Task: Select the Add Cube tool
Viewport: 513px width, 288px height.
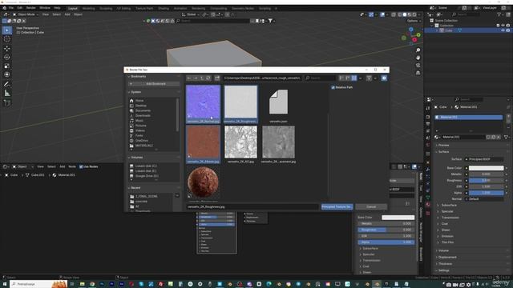Action: (x=7, y=103)
